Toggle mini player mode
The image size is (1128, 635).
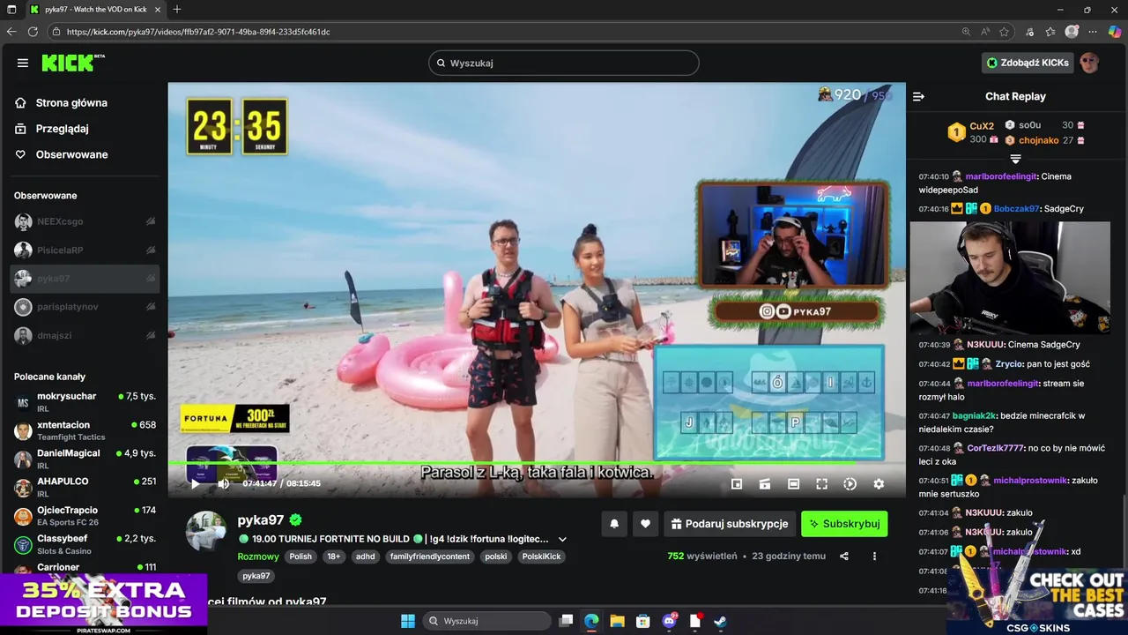click(x=737, y=483)
